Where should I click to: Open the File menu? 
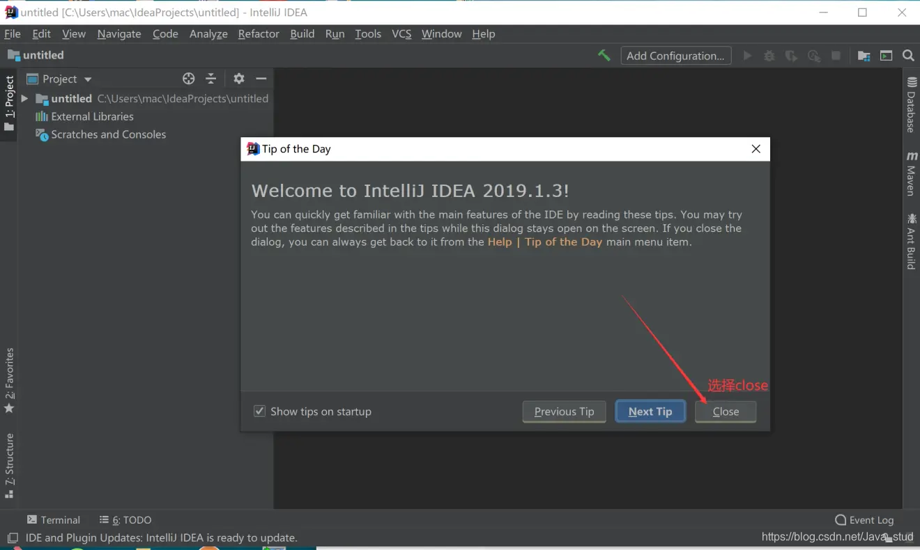(x=13, y=33)
